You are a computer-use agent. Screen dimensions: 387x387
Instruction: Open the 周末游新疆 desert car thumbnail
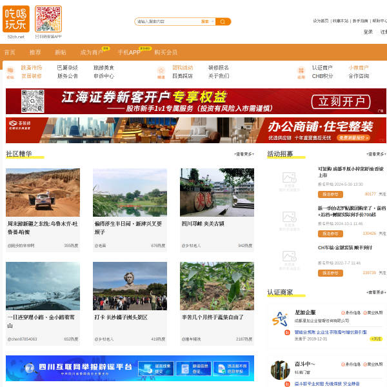pyautogui.click(x=43, y=192)
